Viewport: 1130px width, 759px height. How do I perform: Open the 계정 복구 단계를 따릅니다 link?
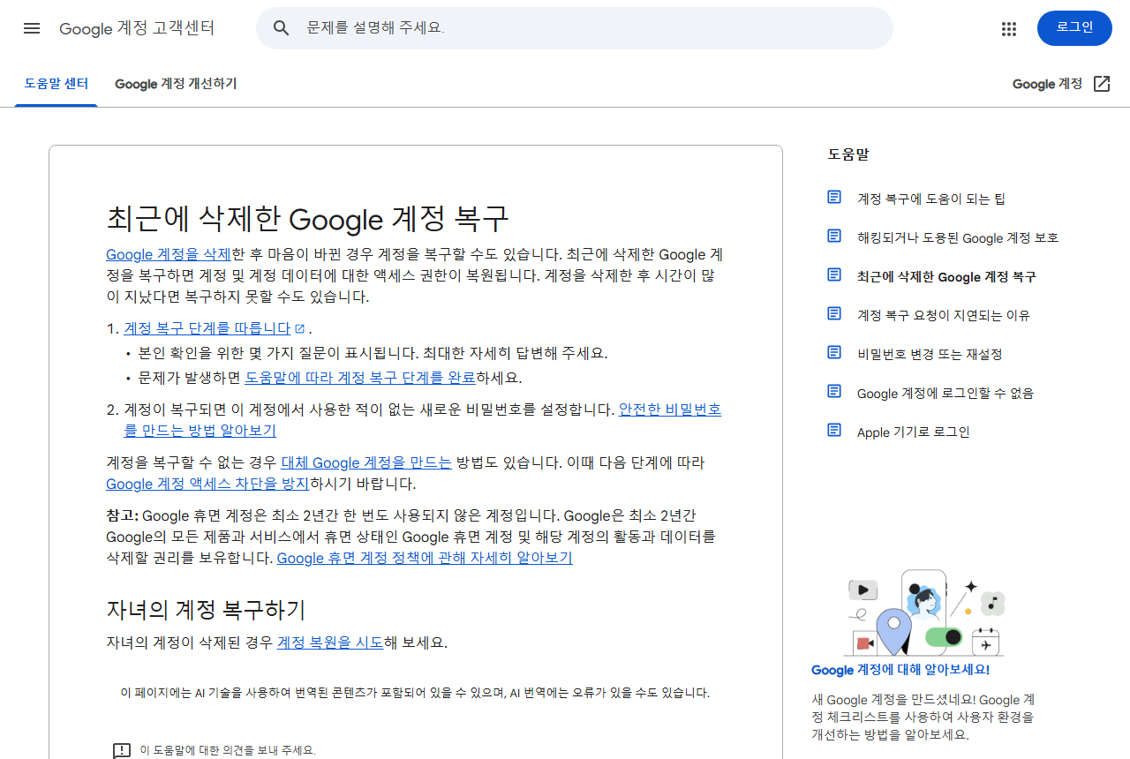[x=207, y=328]
